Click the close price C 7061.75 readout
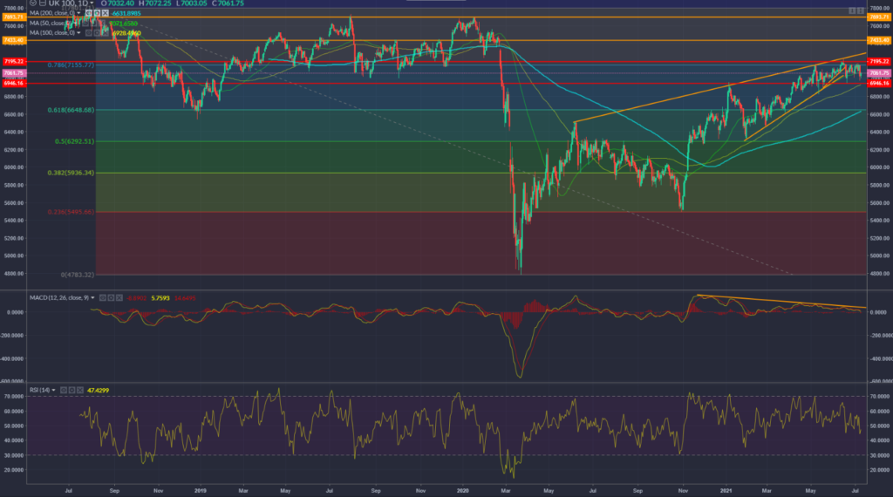This screenshot has width=893, height=497. coord(228,3)
